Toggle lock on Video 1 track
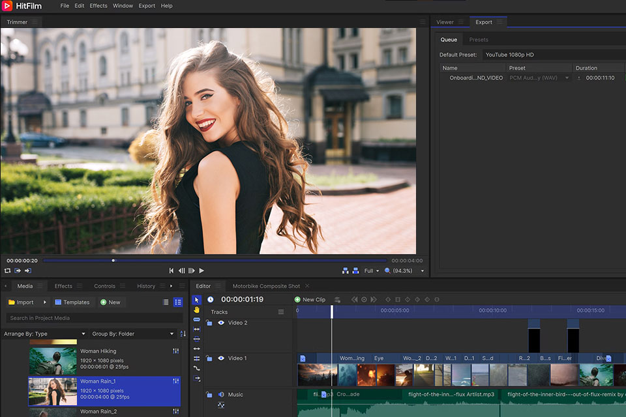The image size is (626, 417). coord(209,358)
